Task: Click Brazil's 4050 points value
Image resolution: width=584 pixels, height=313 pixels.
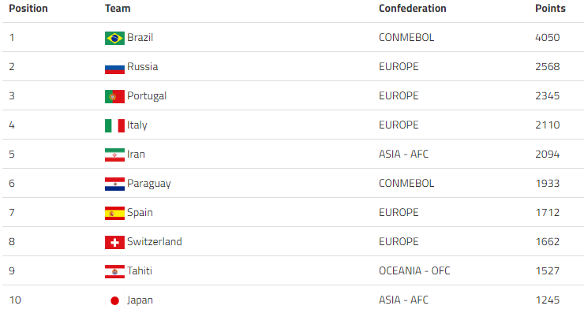Action: pos(547,37)
